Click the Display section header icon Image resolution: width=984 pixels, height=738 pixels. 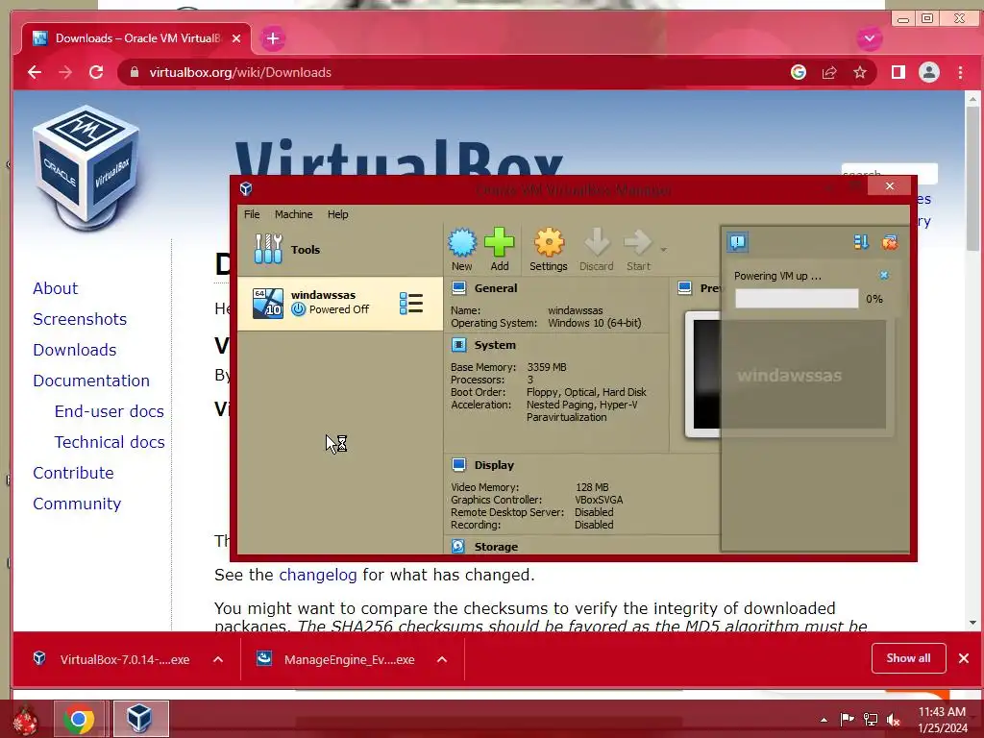coord(458,464)
